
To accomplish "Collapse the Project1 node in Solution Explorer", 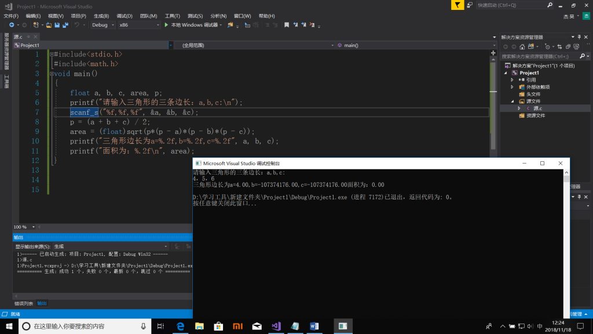I will tap(506, 72).
